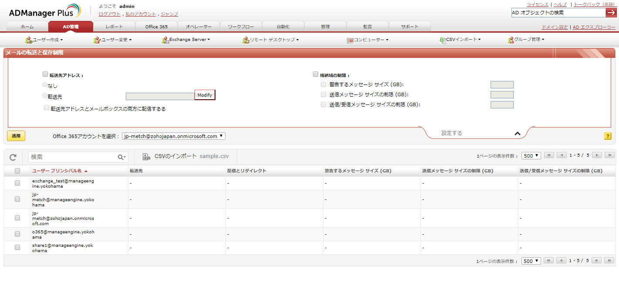
Task: Click the ジャンプ link
Action: point(169,14)
